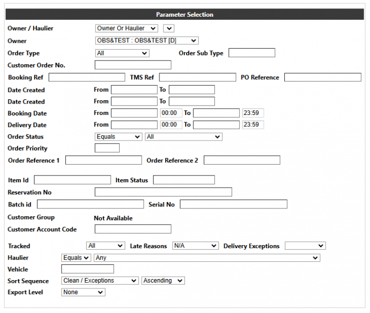Click Delivery Date 00:00 time field
Screen dimensions: 370x313
(171, 124)
